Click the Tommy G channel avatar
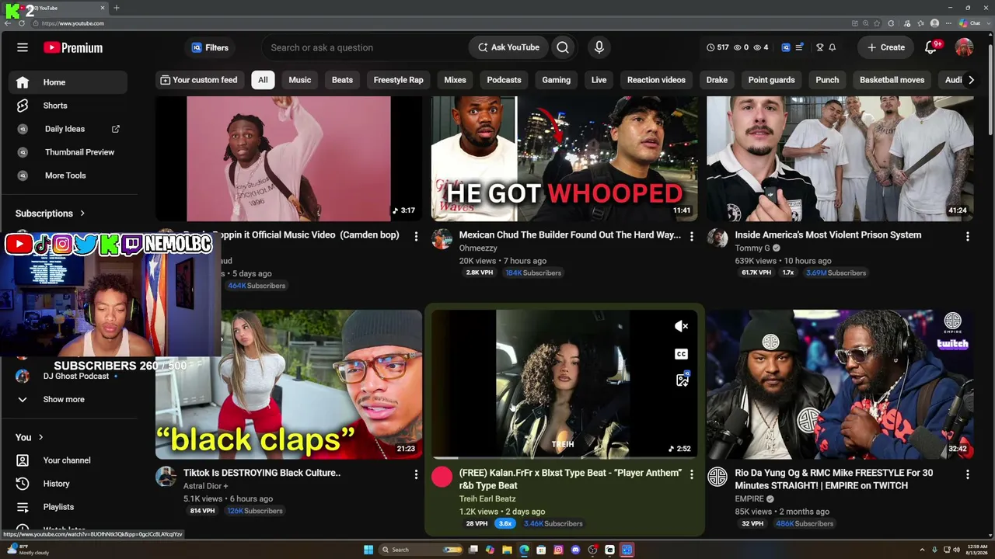The height and width of the screenshot is (559, 995). (x=717, y=238)
